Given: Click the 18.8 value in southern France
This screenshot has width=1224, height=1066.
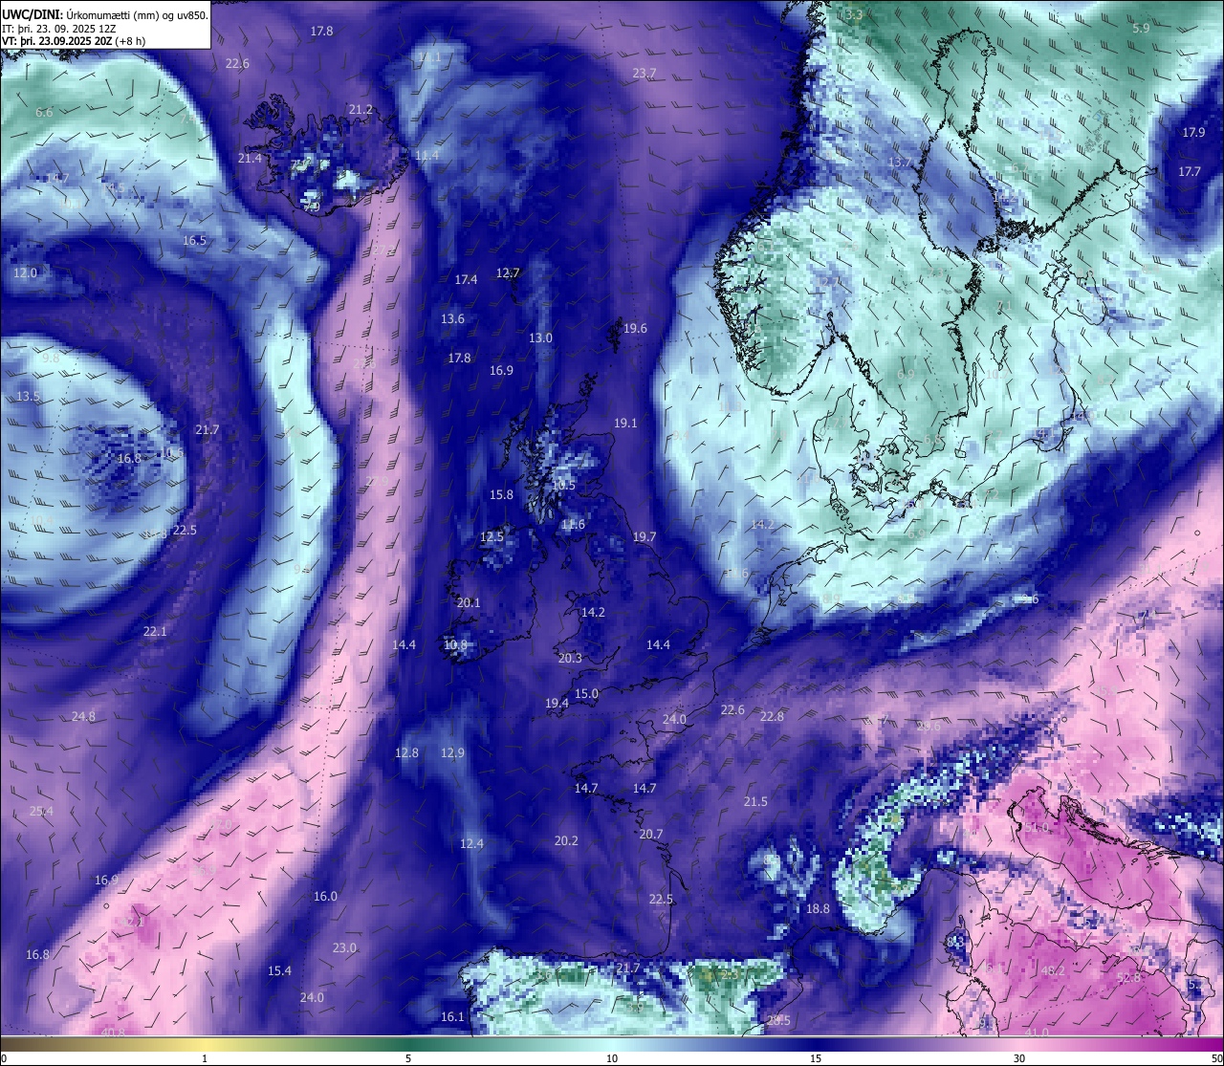Looking at the screenshot, I should click(818, 909).
